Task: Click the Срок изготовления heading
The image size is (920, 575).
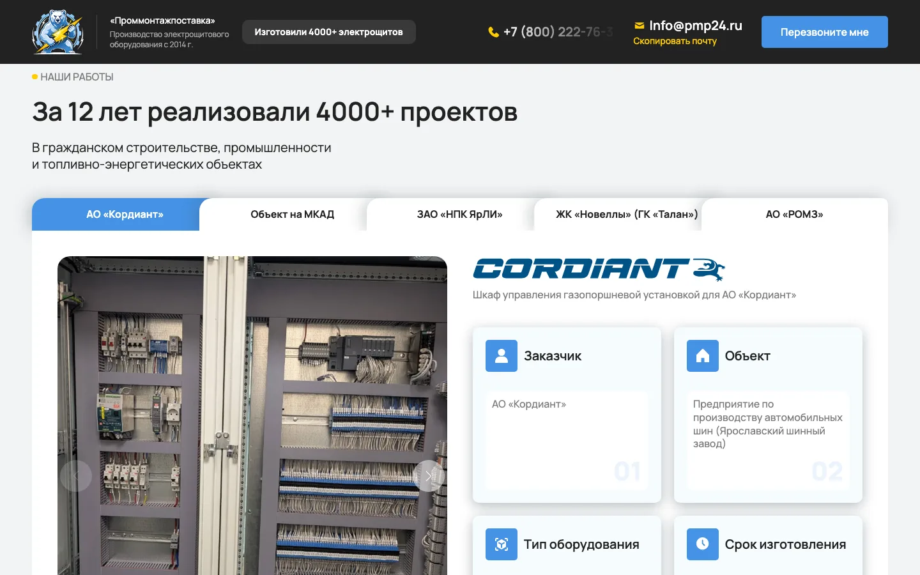Action: (785, 544)
